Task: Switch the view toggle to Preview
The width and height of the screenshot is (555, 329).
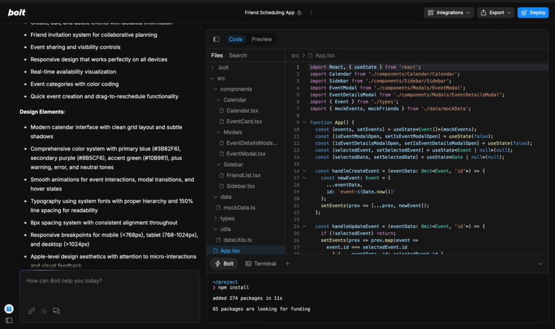Action: pos(261,39)
